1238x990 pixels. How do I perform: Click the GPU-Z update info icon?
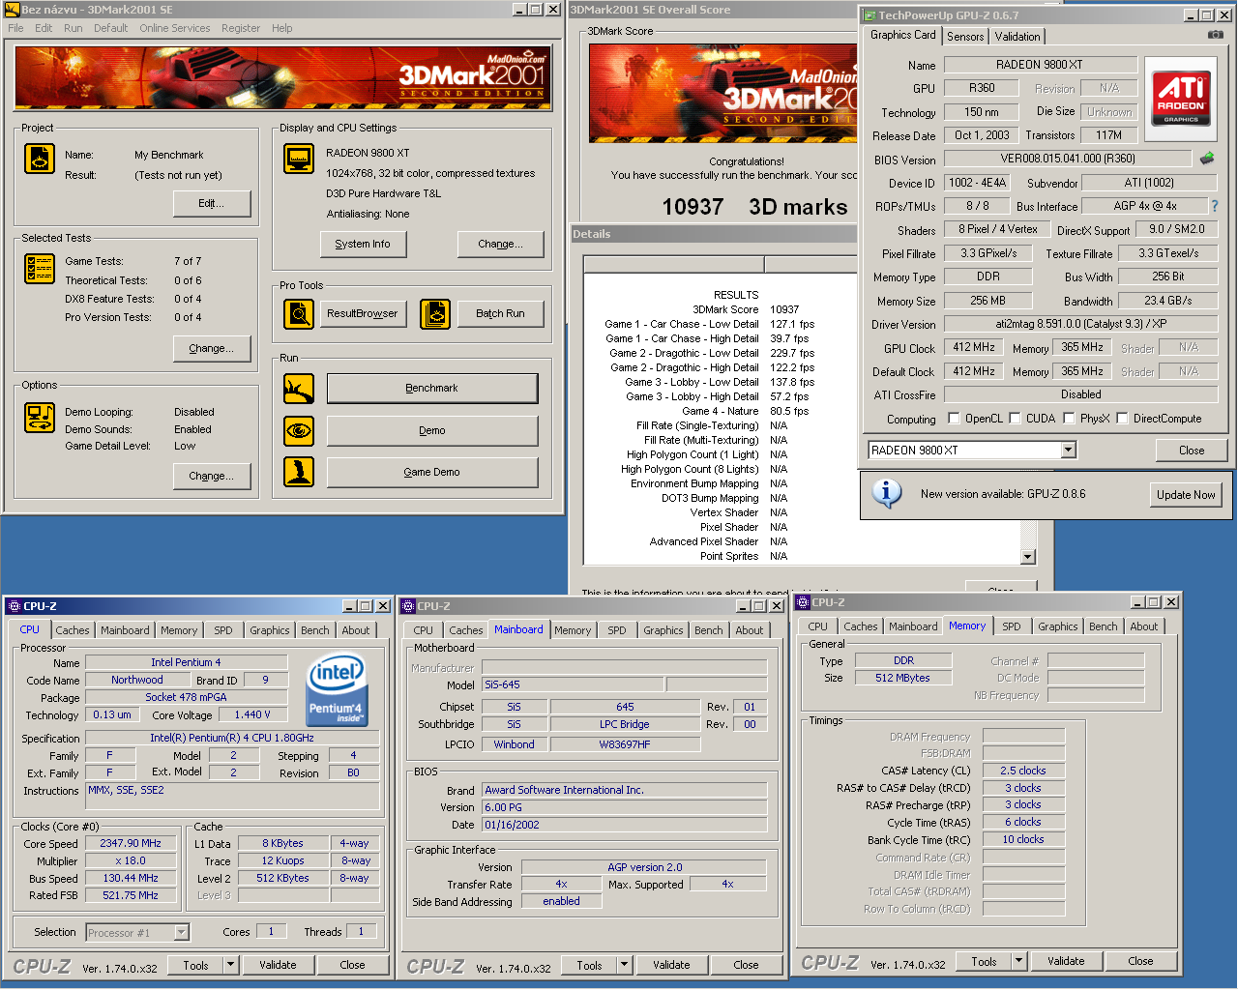887,493
